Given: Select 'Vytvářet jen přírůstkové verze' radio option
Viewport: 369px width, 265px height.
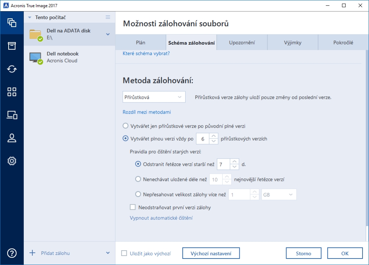Looking at the screenshot, I should (125, 126).
